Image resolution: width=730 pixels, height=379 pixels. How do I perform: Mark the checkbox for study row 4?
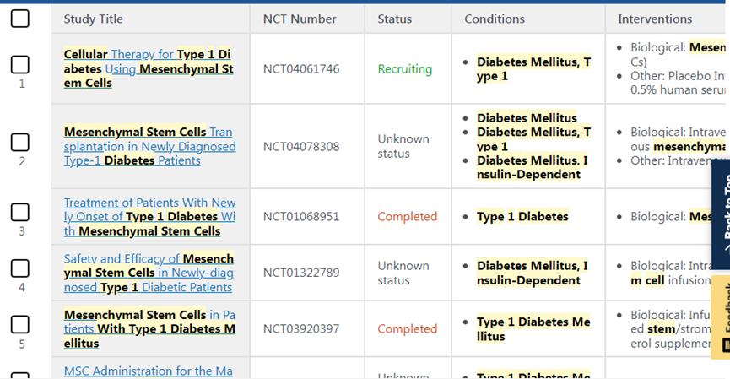20,268
